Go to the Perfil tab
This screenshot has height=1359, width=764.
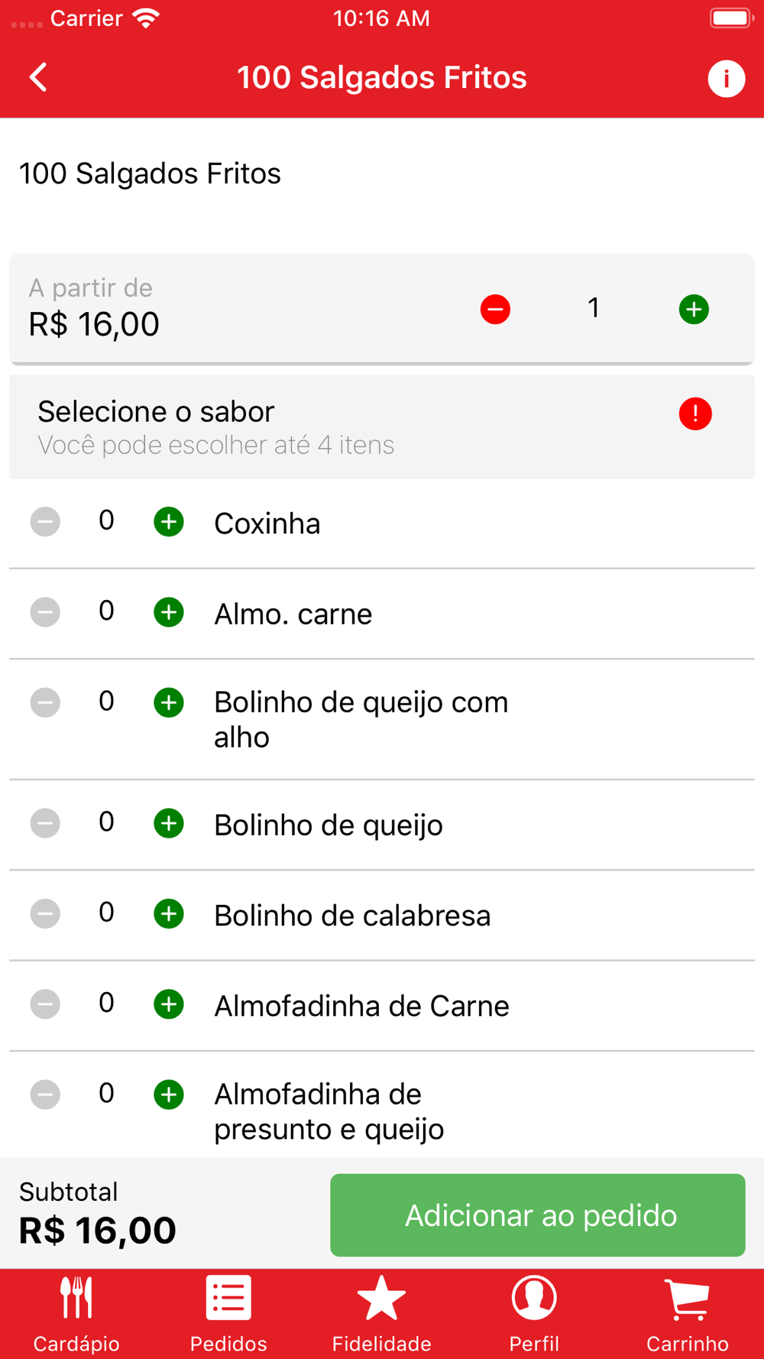pyautogui.click(x=534, y=1314)
